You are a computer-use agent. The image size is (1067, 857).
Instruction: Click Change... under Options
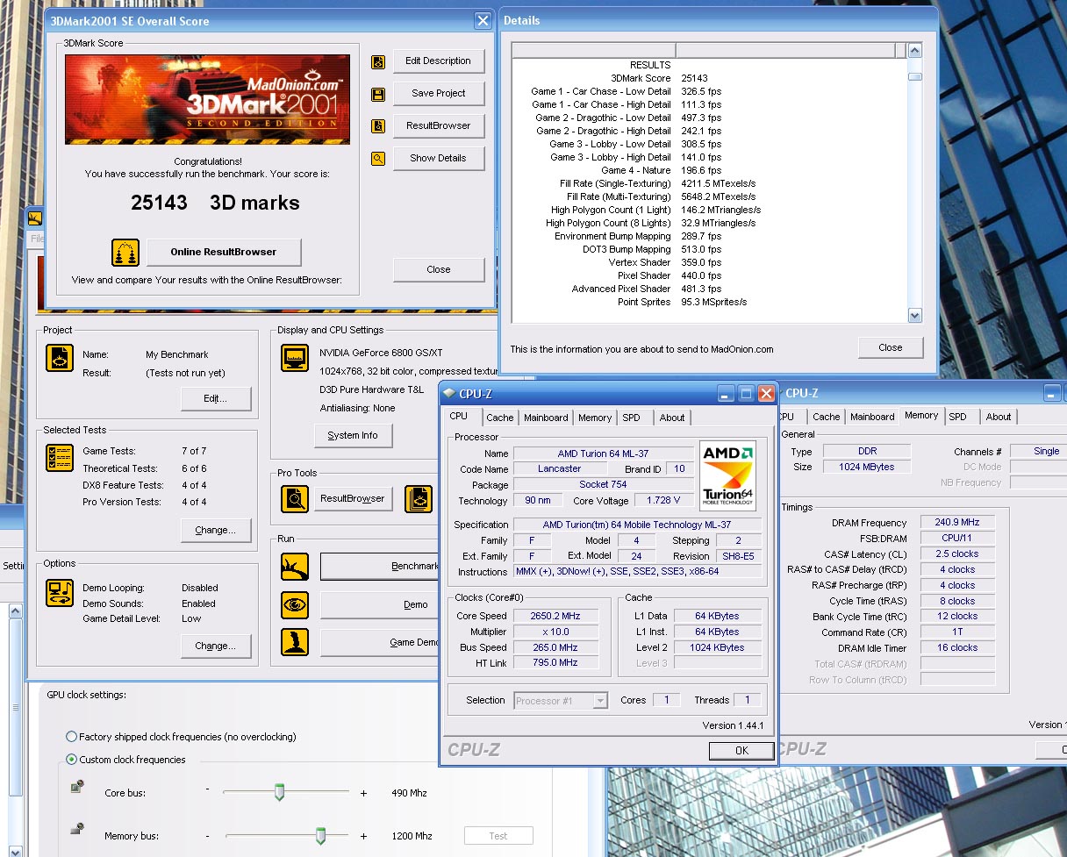[x=216, y=646]
